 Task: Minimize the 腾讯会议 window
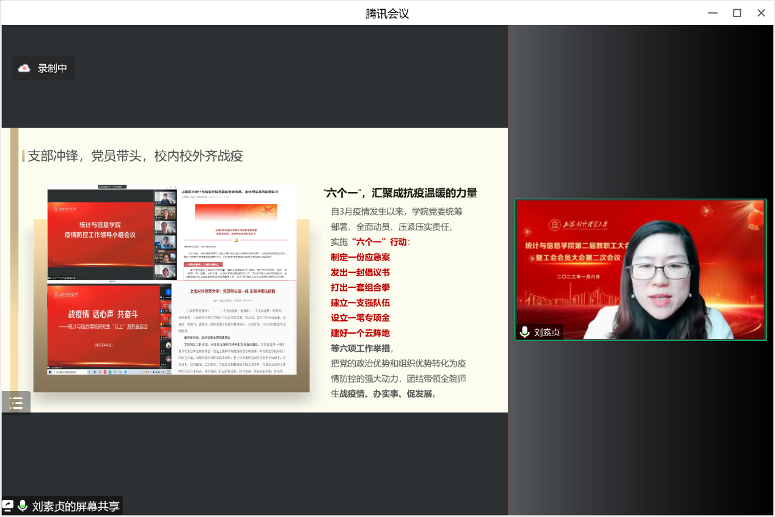point(713,13)
